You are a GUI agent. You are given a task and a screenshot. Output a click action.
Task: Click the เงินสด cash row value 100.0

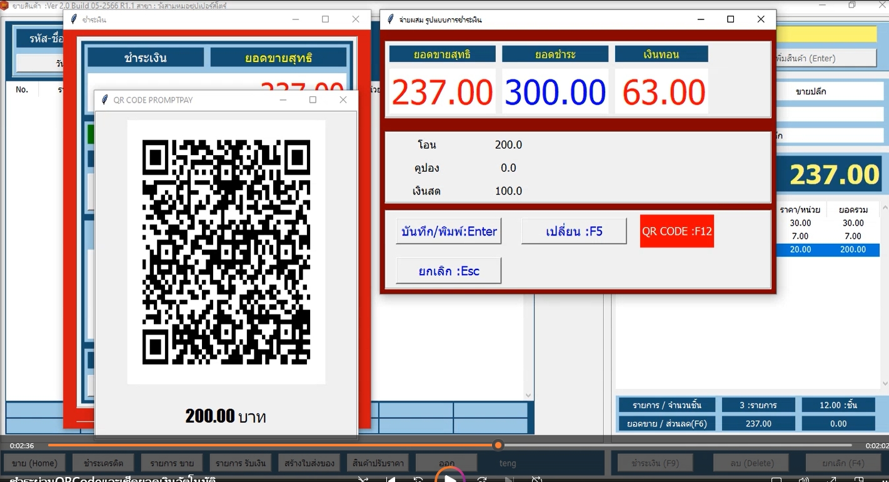coord(508,191)
